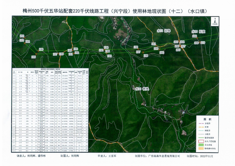Click tower number label 210
This screenshot has width=235, height=166.
[x=203, y=43]
